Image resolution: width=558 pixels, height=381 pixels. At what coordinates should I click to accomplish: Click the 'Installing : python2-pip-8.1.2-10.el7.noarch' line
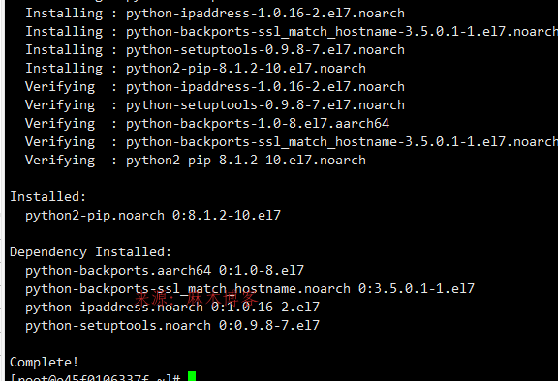(x=196, y=69)
